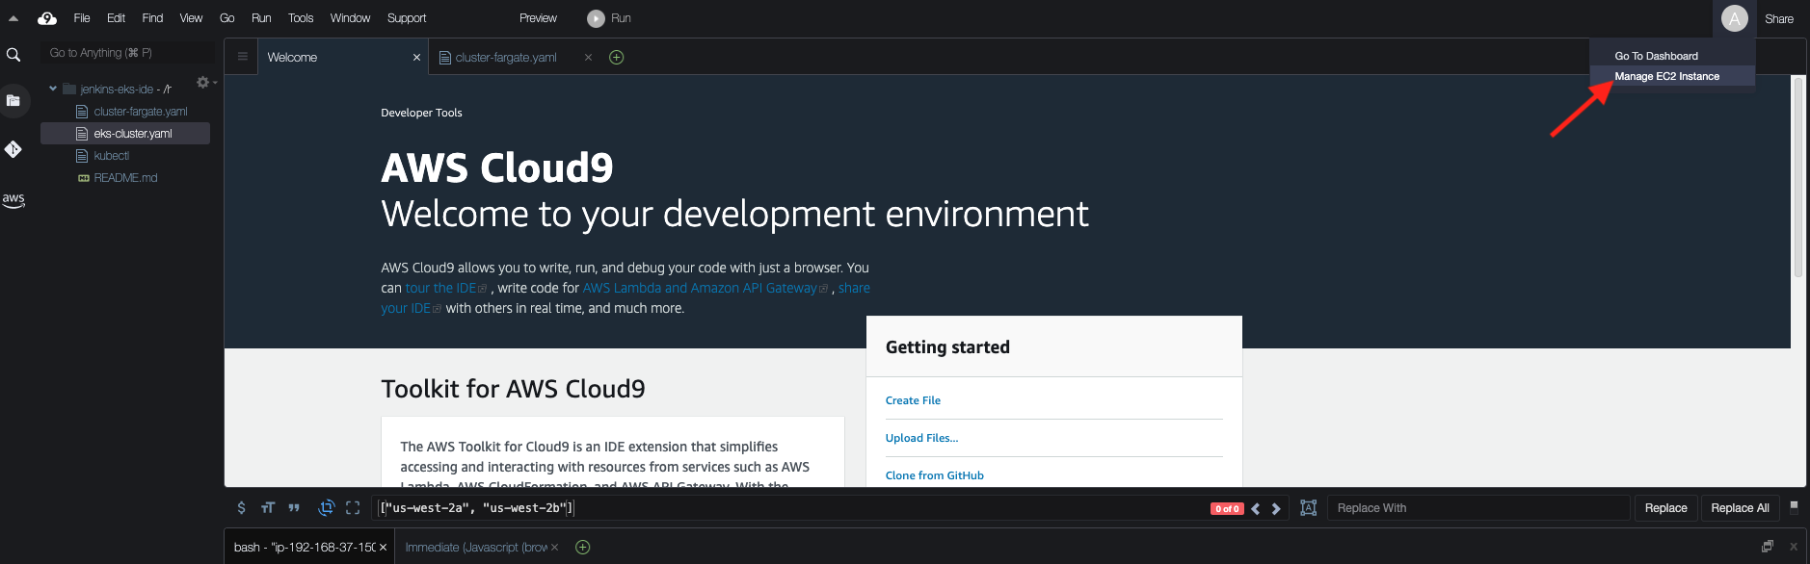This screenshot has width=1810, height=564.
Task: Toggle search in selection option
Action: click(353, 508)
